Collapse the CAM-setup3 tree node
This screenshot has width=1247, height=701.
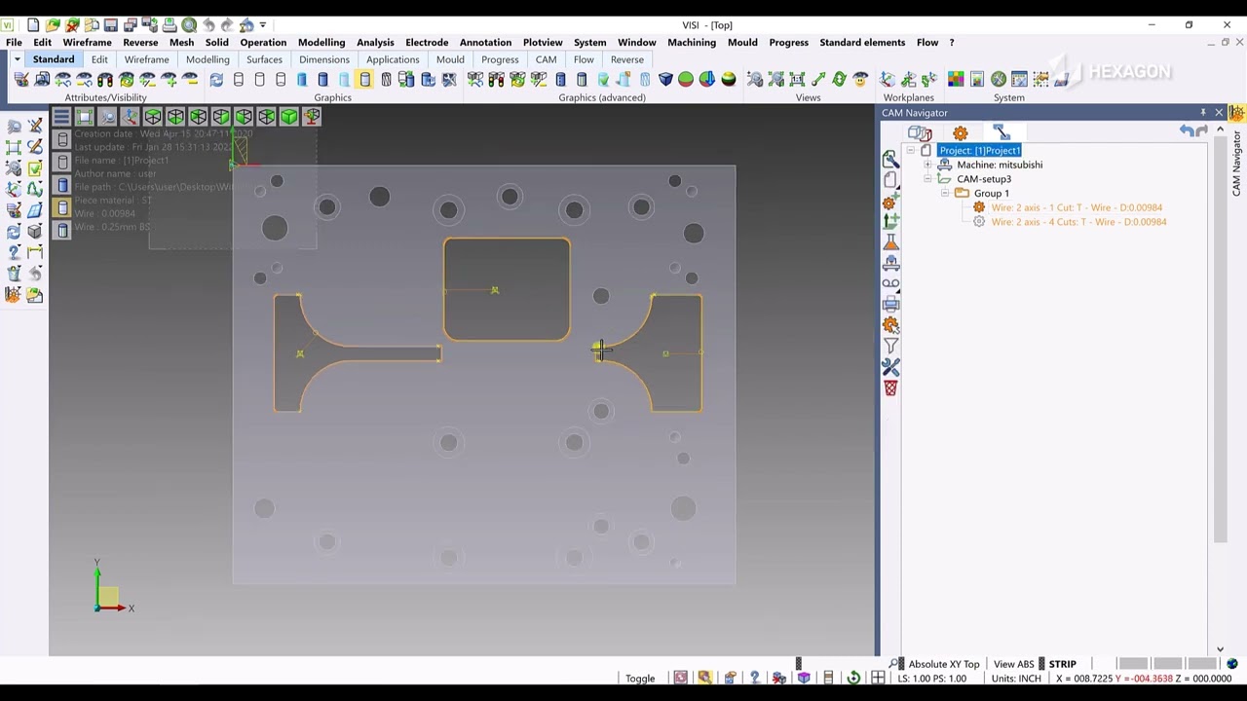[x=927, y=179]
